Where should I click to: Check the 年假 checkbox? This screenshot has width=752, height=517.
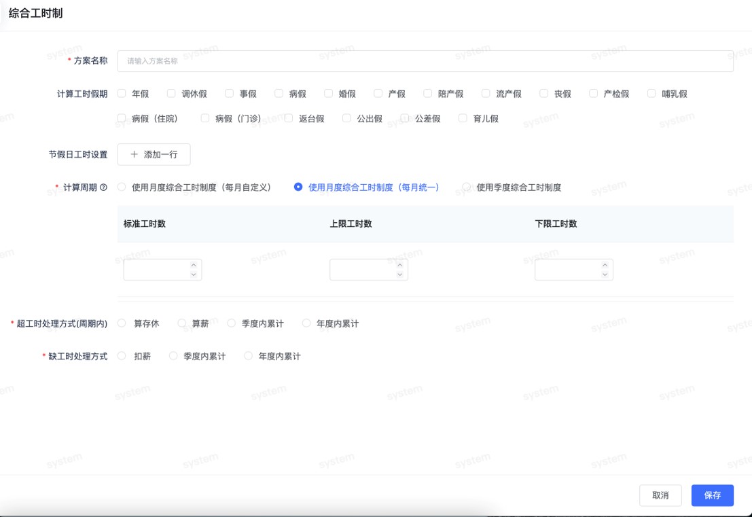click(x=122, y=94)
